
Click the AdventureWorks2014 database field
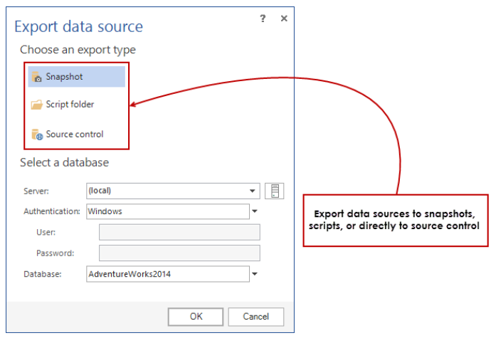[168, 274]
